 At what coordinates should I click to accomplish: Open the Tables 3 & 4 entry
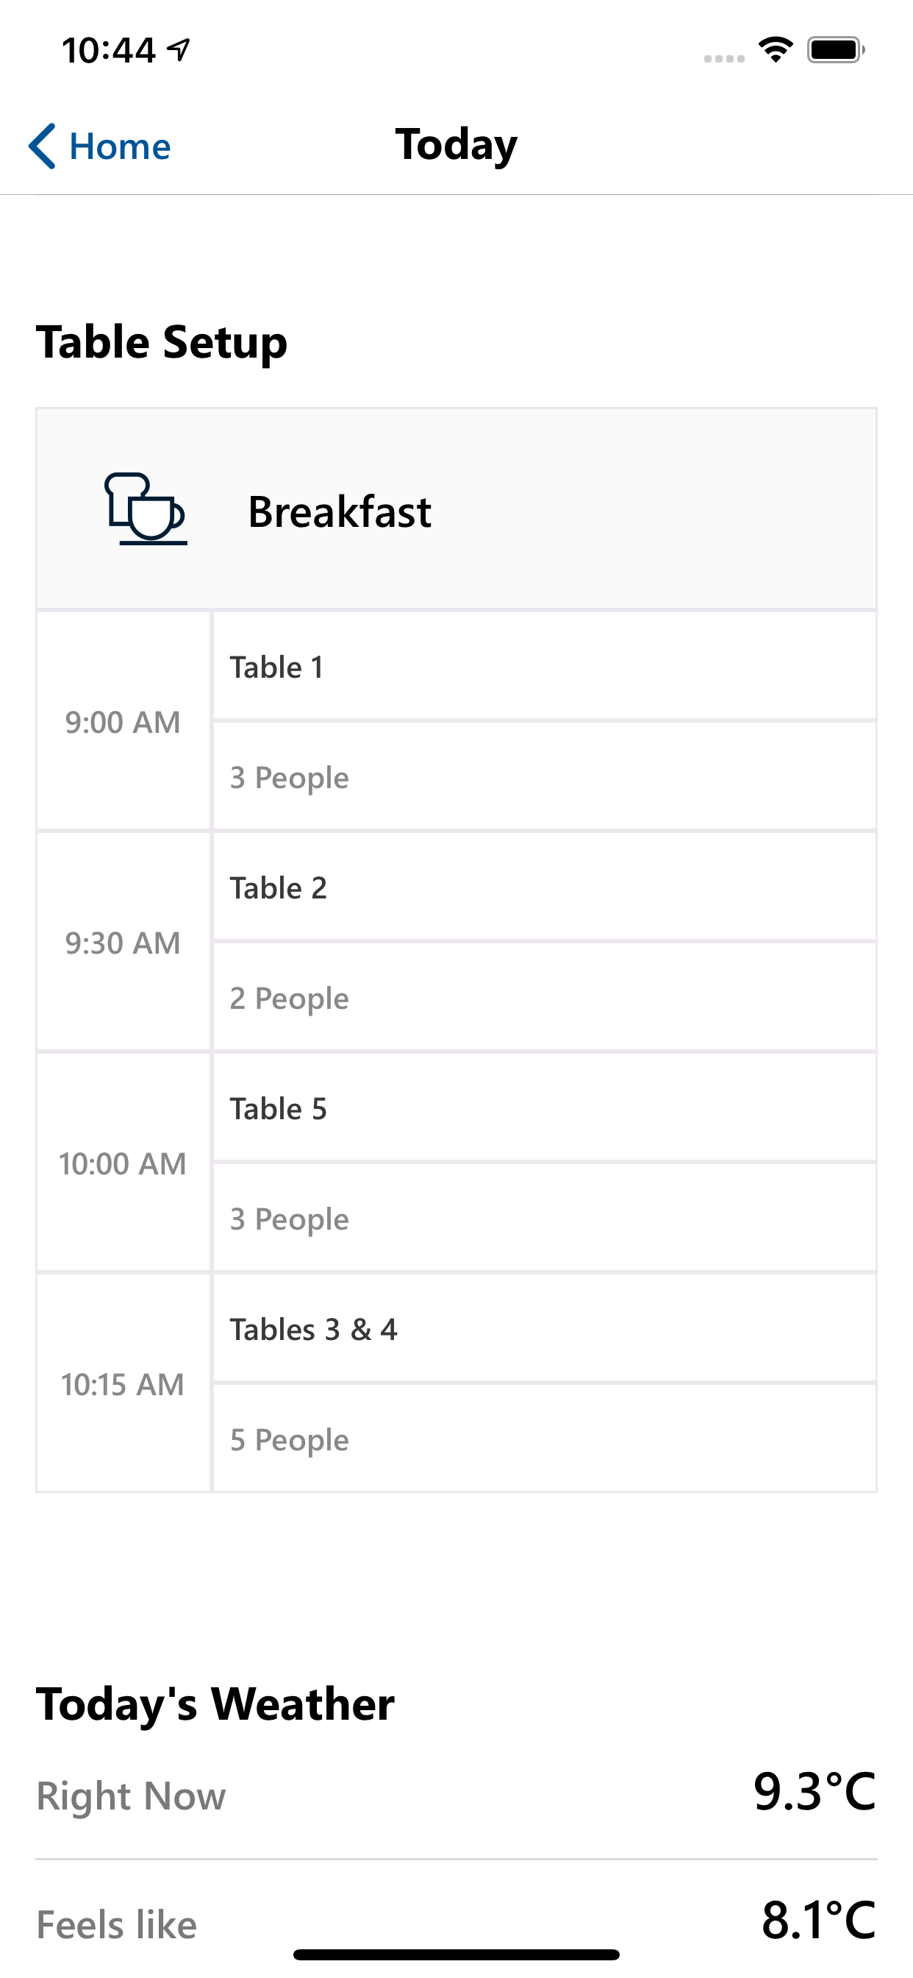545,1329
